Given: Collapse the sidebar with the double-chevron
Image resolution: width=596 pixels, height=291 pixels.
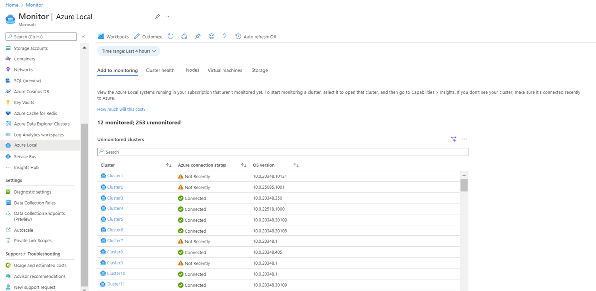Looking at the screenshot, I should click(83, 36).
